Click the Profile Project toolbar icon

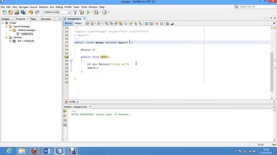point(105,12)
